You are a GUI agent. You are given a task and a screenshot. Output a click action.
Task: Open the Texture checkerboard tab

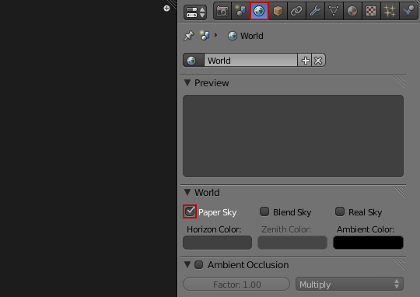click(x=371, y=11)
